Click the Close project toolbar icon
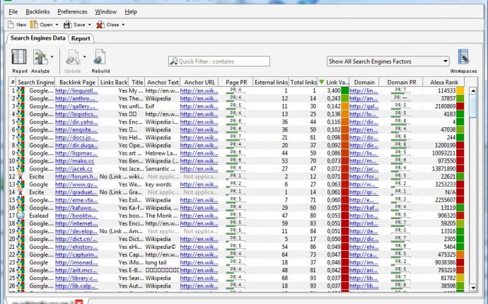This screenshot has width=488, height=304. [100, 25]
